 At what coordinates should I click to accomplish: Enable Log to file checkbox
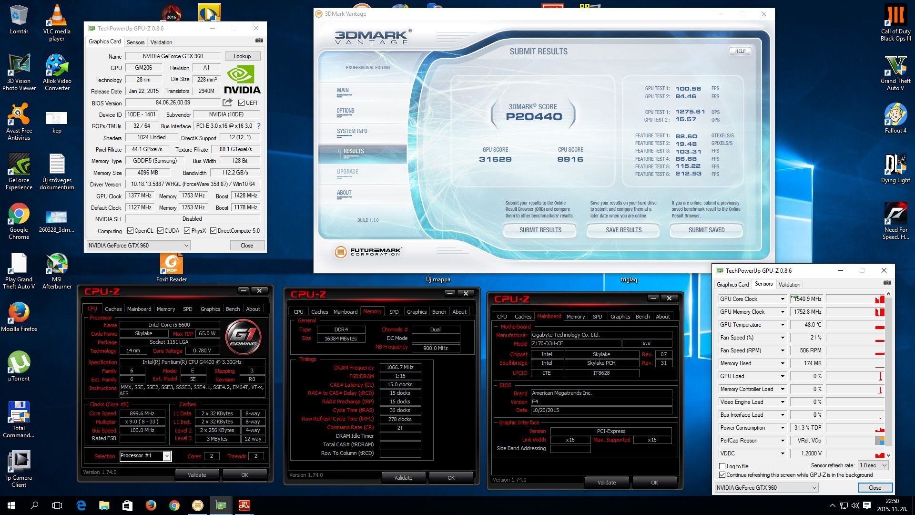coord(722,466)
